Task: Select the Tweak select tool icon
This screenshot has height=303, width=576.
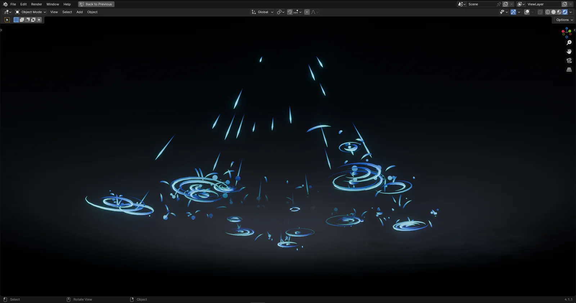Action: click(7, 20)
